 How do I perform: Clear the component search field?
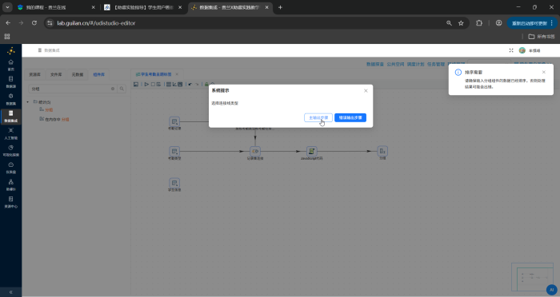pos(113,89)
